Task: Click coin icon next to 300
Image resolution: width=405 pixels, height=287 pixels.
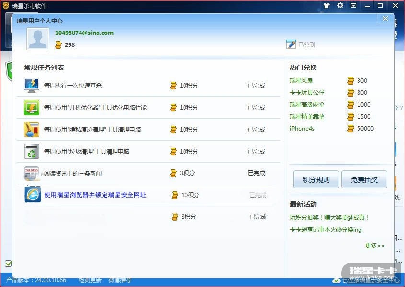Action: coord(350,81)
